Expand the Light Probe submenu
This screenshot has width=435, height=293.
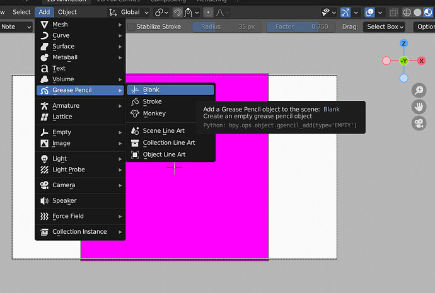click(x=80, y=169)
